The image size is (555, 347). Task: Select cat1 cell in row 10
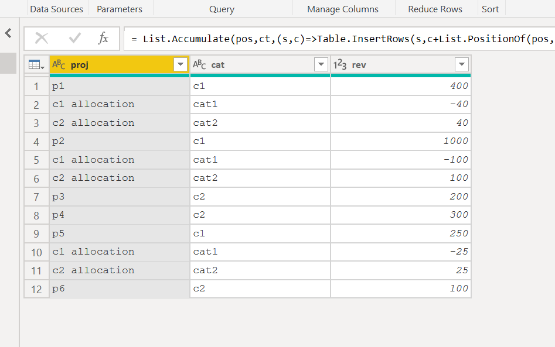[260, 252]
